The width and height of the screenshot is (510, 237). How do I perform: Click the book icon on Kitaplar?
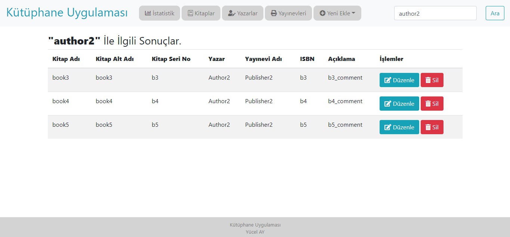coord(190,13)
